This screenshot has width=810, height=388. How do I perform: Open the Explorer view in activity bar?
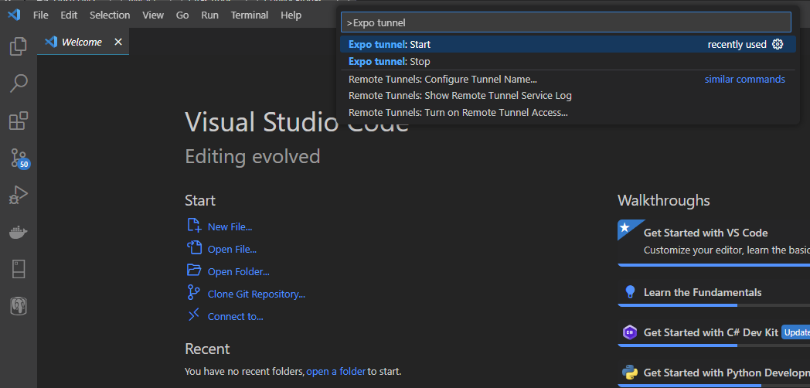pyautogui.click(x=18, y=46)
